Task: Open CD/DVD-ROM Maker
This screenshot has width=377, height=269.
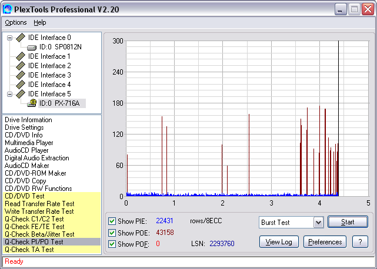Action: coord(35,173)
